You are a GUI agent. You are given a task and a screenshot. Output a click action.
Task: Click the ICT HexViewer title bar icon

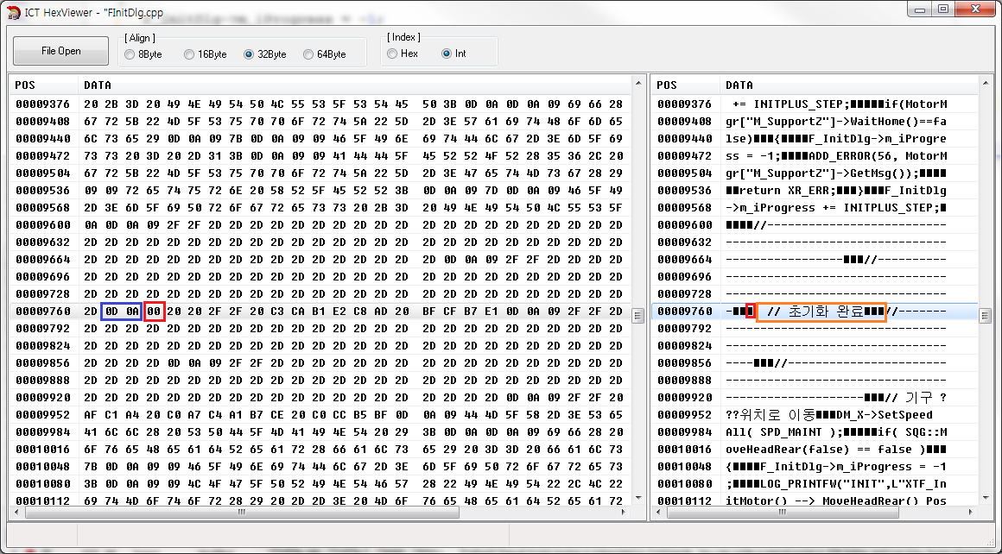13,10
